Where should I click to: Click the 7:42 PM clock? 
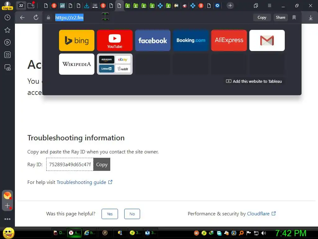point(291,233)
